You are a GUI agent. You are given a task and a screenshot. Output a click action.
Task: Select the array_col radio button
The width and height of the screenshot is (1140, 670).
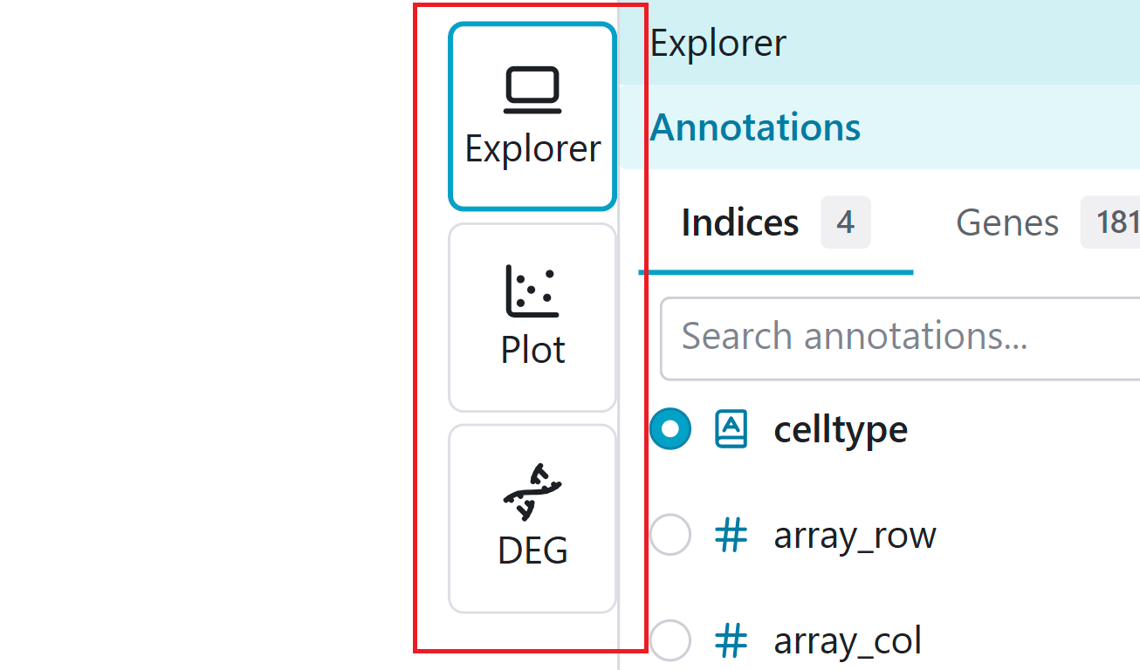pos(670,641)
